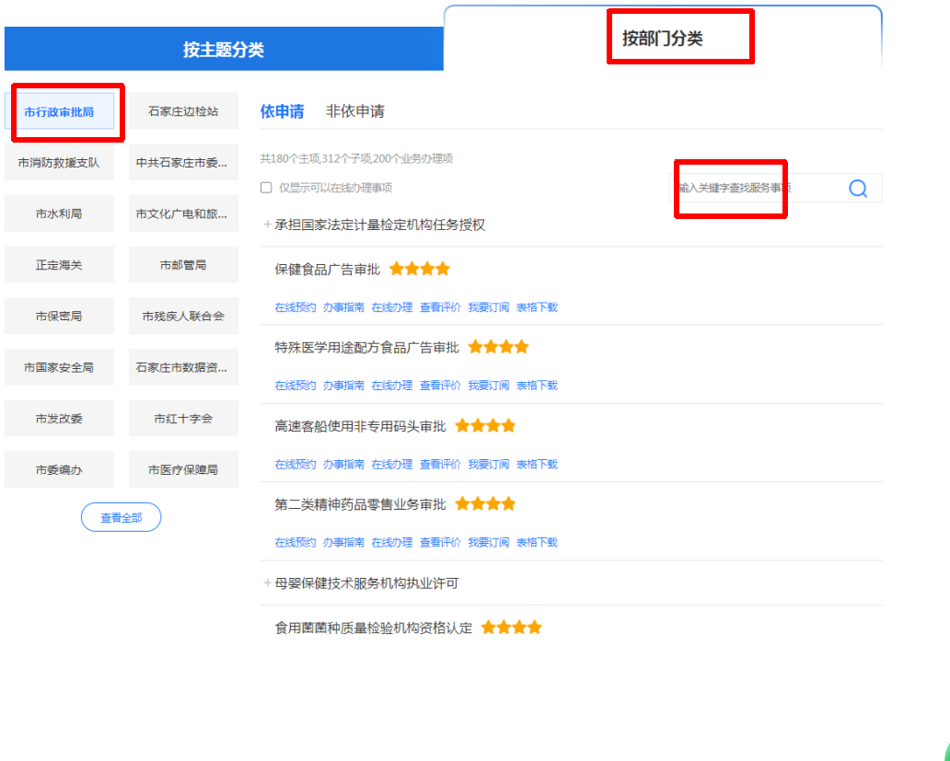
Task: Expand 承担国家法定计量检定机构任务授权 item
Action: click(x=267, y=225)
